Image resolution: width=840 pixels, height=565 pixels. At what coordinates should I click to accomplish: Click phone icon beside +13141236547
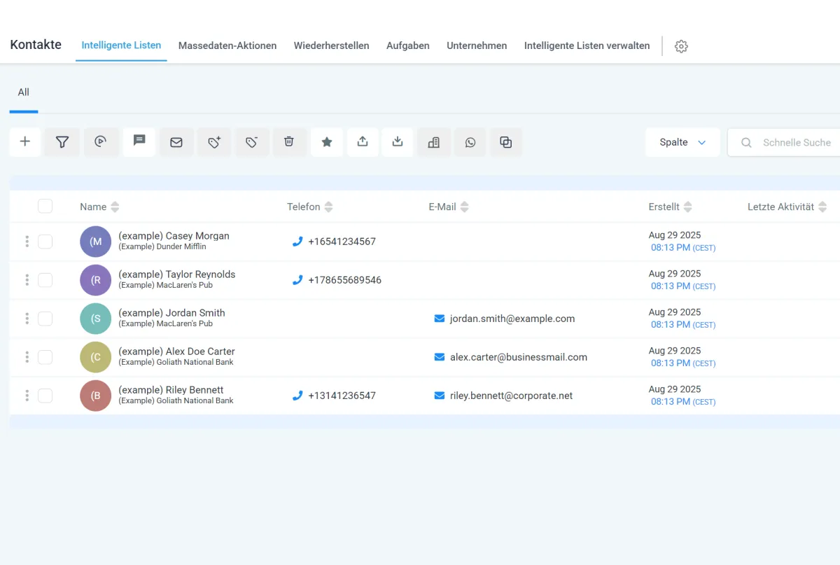tap(297, 396)
